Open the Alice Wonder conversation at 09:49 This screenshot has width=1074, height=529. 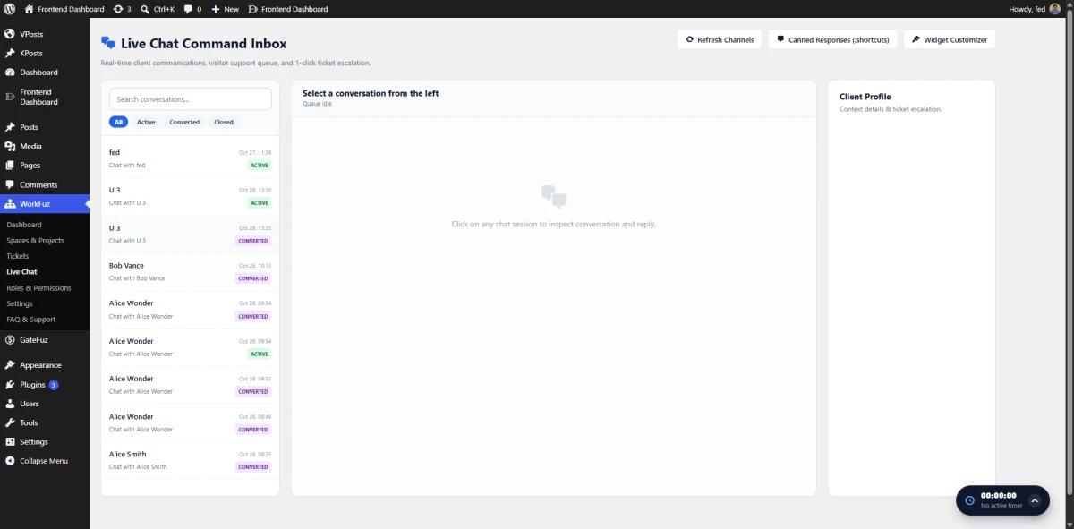click(191, 422)
